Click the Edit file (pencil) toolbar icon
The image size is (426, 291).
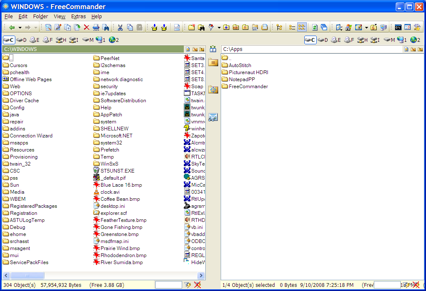(58, 27)
